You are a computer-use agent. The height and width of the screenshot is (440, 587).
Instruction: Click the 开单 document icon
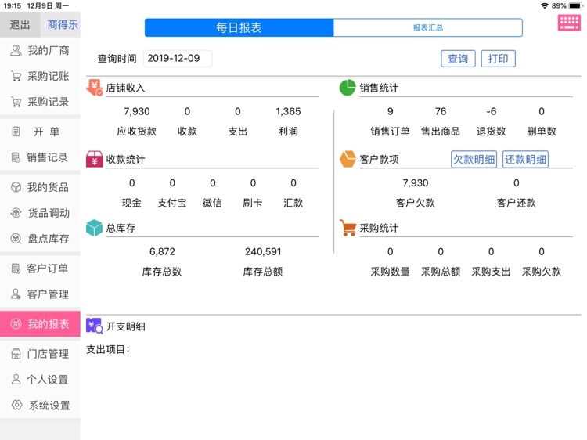(x=16, y=132)
